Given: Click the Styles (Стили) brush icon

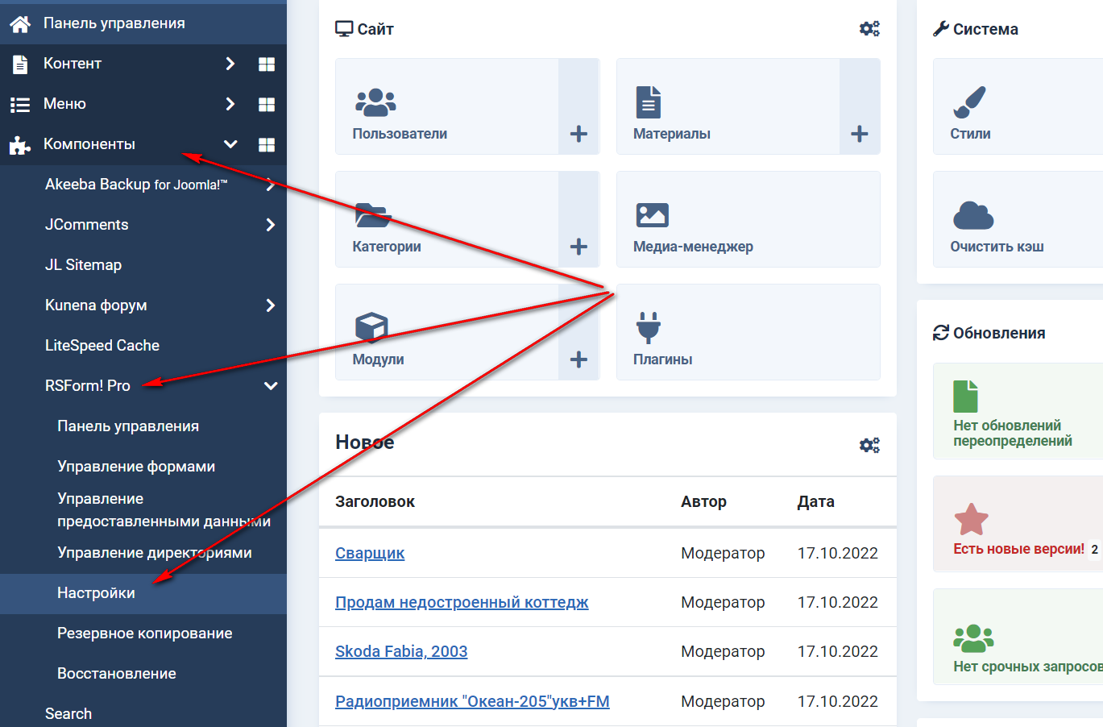Looking at the screenshot, I should coord(969,102).
